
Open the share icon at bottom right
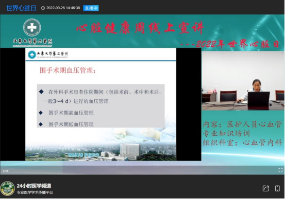(266, 188)
